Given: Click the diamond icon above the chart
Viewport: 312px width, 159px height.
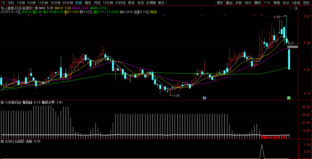Looking at the screenshot, I should [290, 8].
